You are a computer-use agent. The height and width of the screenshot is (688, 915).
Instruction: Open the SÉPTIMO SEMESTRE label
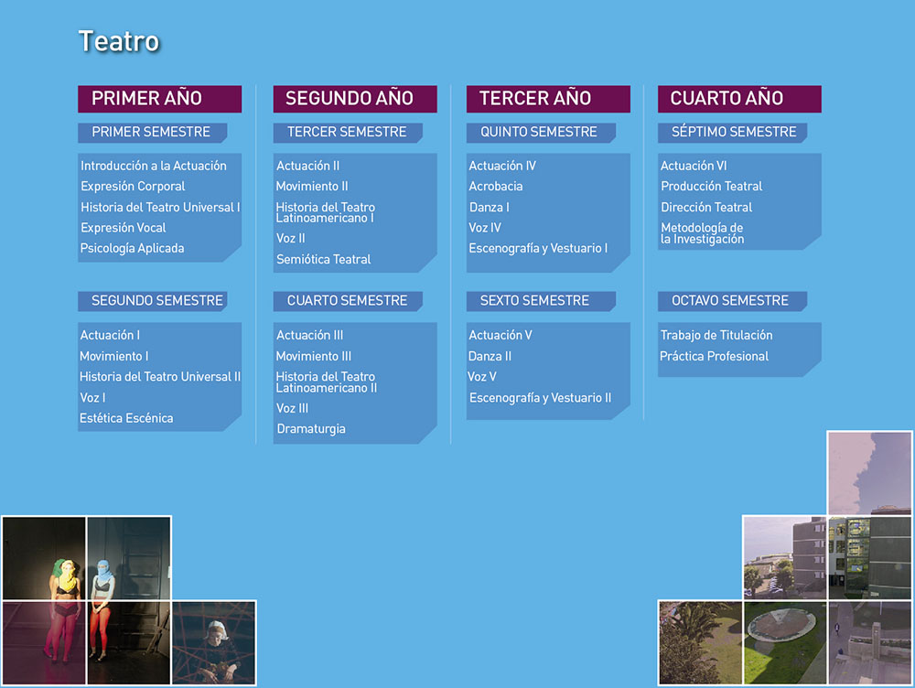click(732, 133)
